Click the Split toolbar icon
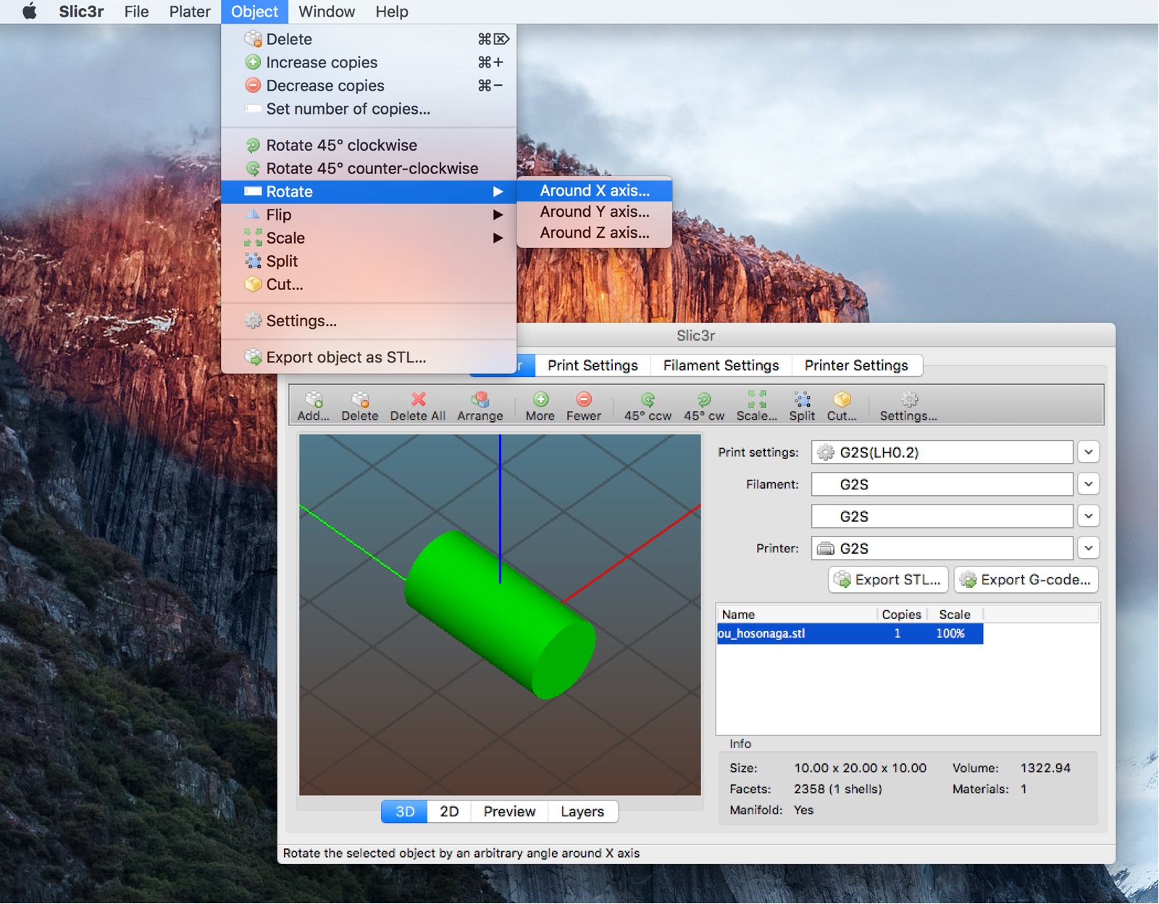Viewport: 1159px width, 904px height. 801,405
